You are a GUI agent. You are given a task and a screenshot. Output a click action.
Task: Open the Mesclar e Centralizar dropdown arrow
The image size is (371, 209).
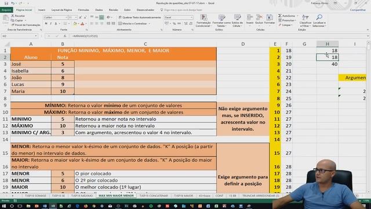(x=150, y=23)
